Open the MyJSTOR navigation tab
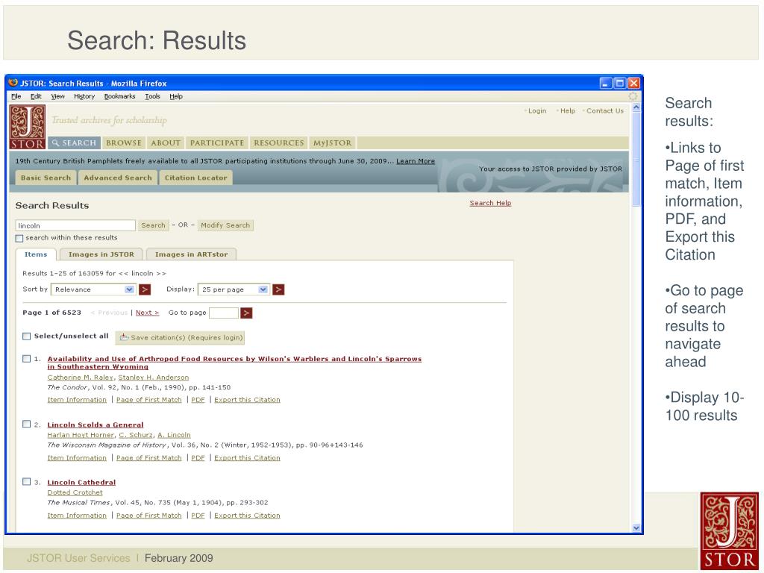Screen dimensions: 764x573 point(332,143)
